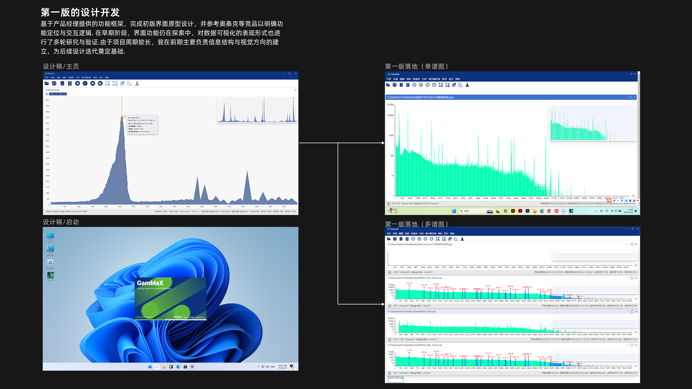Click first ROI frame icon in single-spectrum toolbar
Image resolution: width=692 pixels, height=389 pixels.
tap(441, 85)
